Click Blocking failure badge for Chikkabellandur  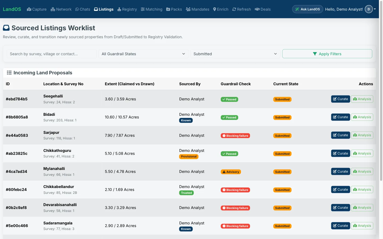(235, 190)
